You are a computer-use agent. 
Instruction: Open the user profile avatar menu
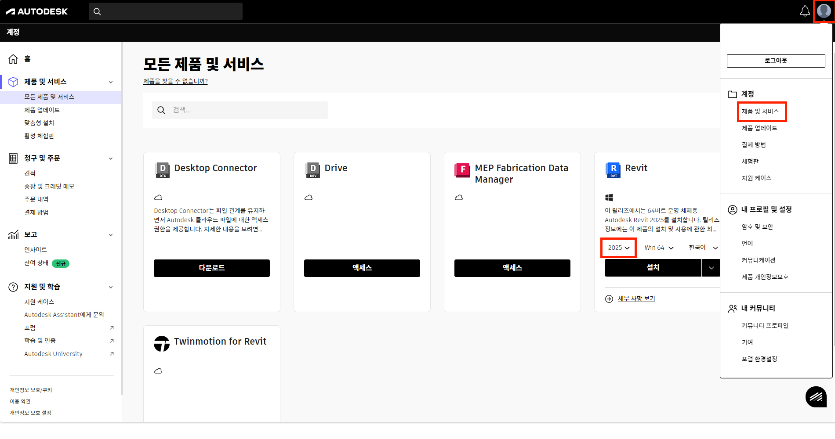coord(824,11)
